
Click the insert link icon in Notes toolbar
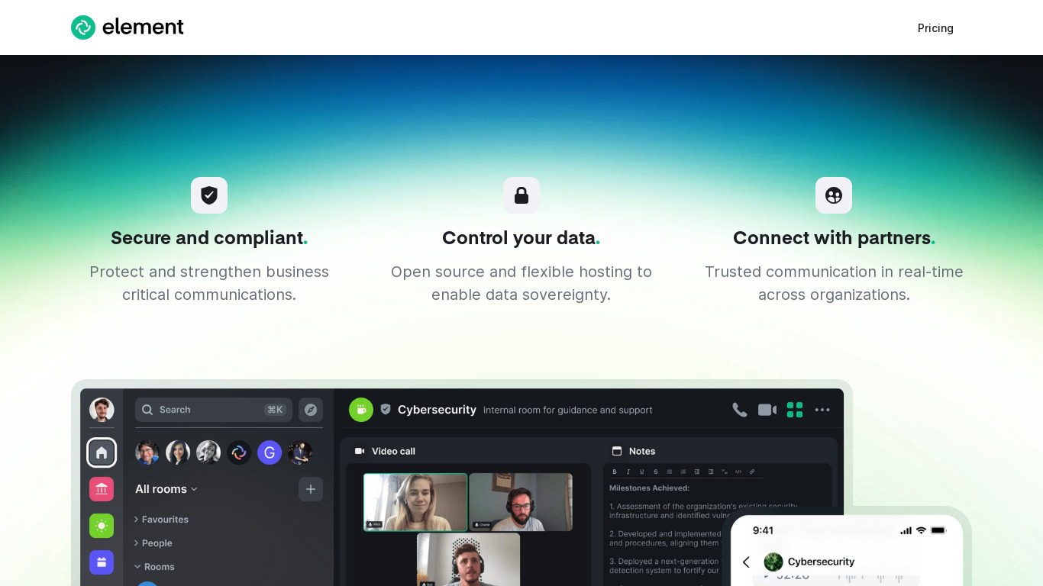pos(752,472)
